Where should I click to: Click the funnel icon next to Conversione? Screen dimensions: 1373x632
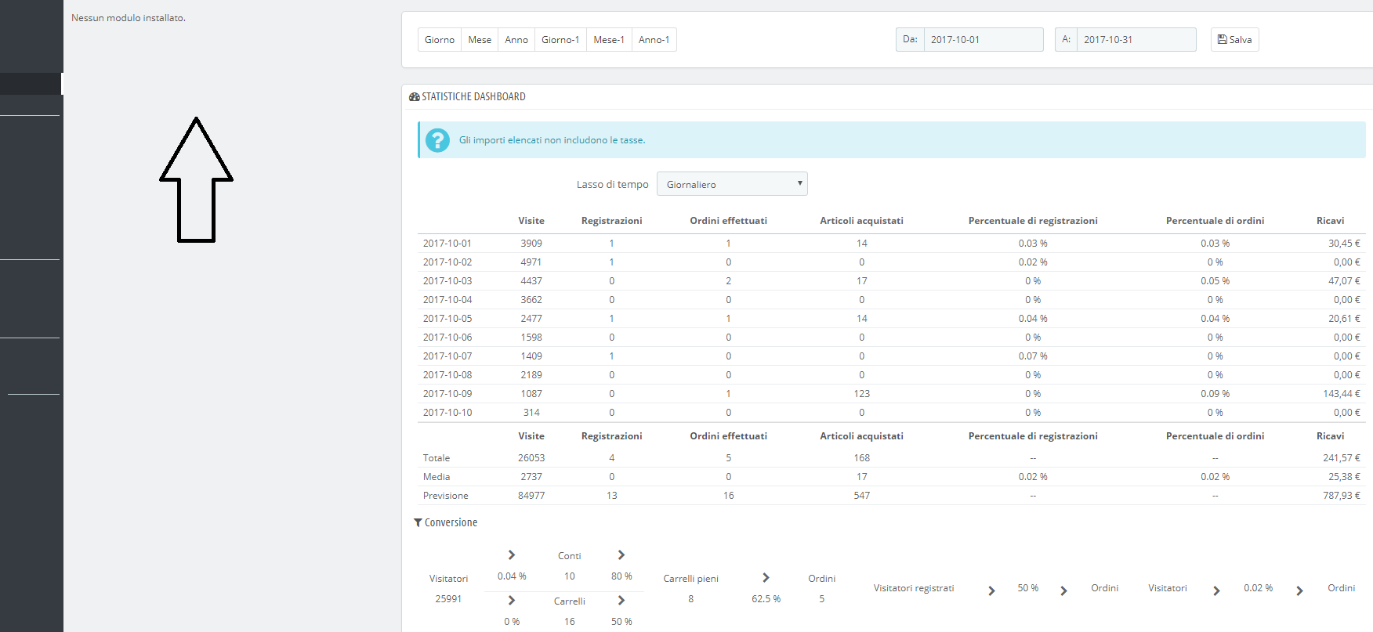tap(418, 522)
